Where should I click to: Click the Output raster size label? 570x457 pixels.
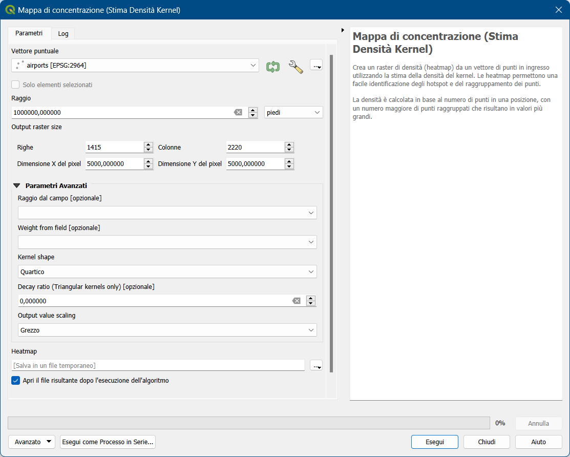[37, 127]
